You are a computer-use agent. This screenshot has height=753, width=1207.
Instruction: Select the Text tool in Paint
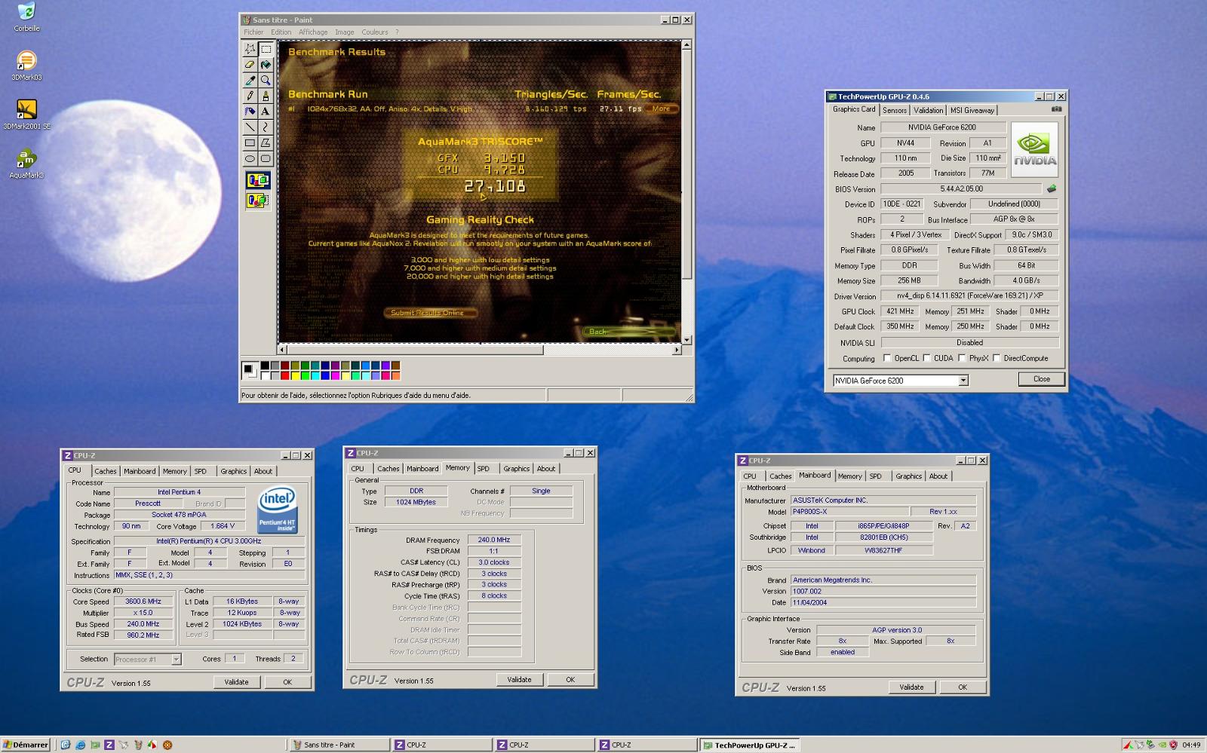pos(266,112)
